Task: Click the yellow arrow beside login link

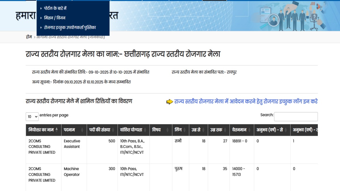Action: click(169, 102)
